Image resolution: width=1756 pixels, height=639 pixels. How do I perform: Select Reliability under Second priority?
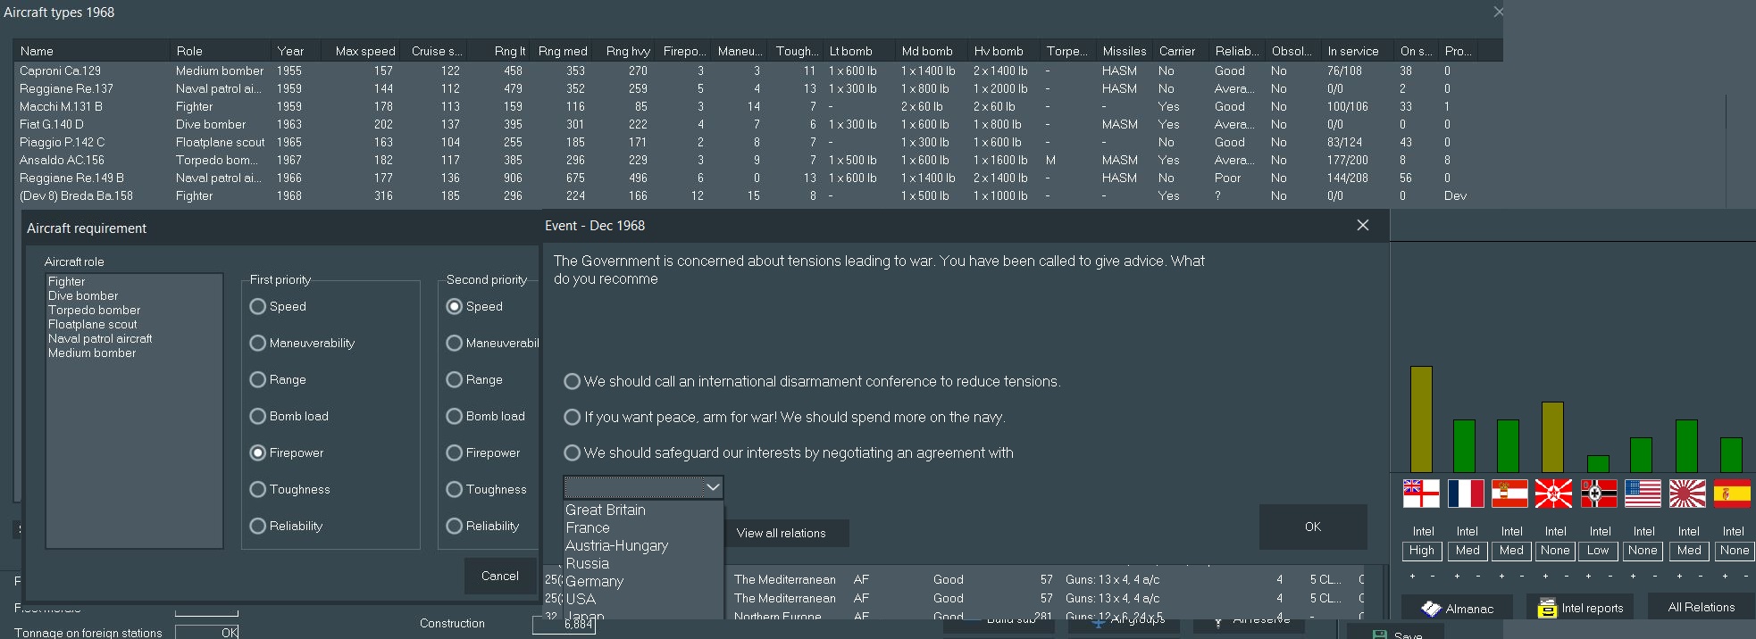pyautogui.click(x=482, y=526)
